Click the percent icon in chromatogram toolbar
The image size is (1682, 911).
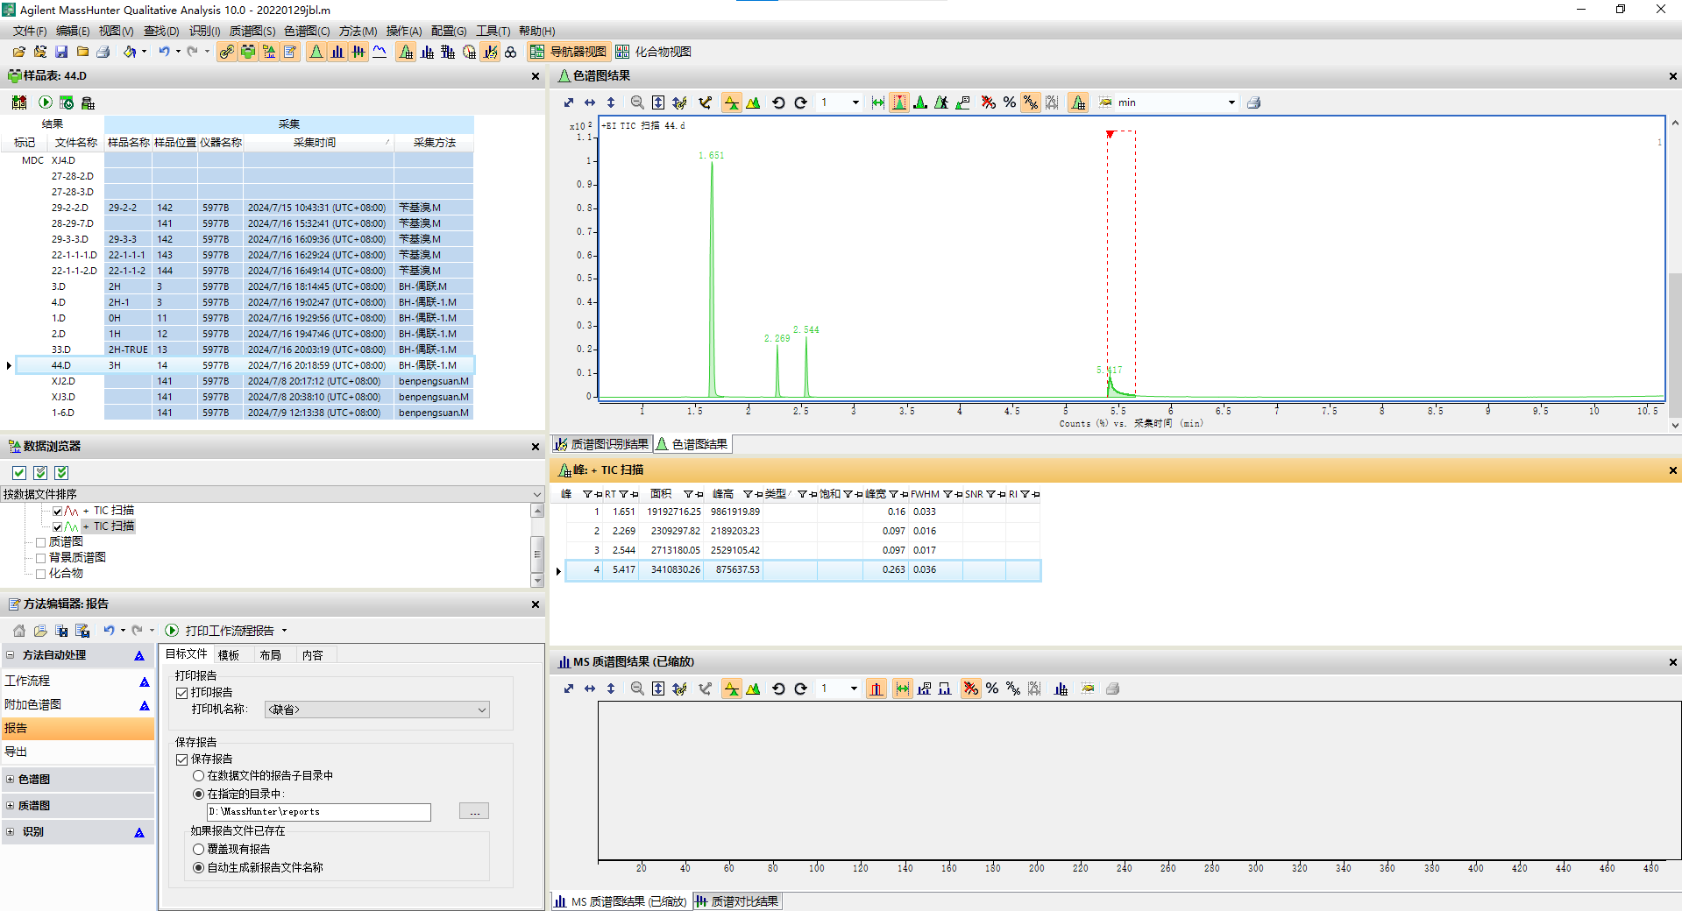point(1010,102)
